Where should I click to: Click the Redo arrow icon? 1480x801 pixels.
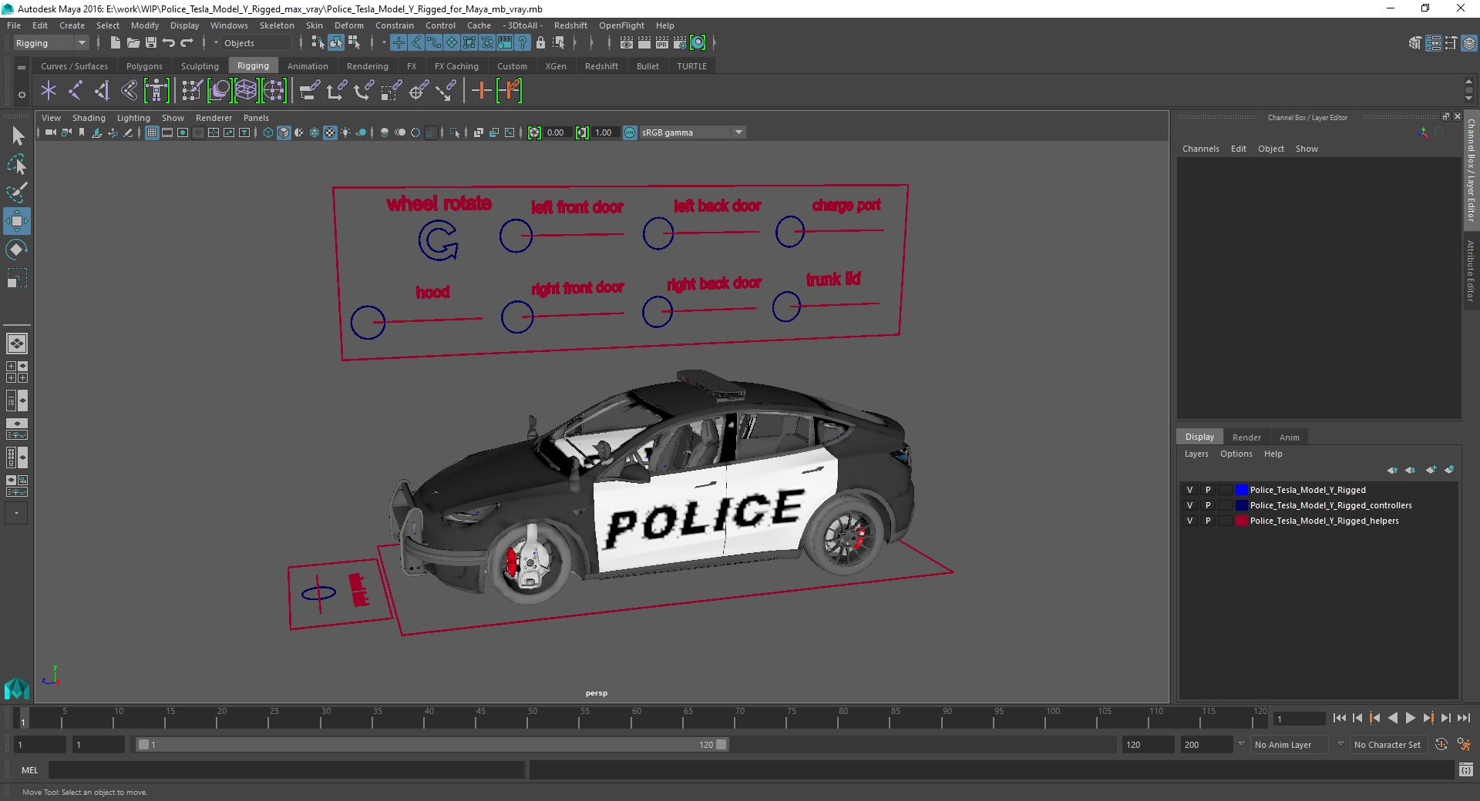click(x=187, y=43)
